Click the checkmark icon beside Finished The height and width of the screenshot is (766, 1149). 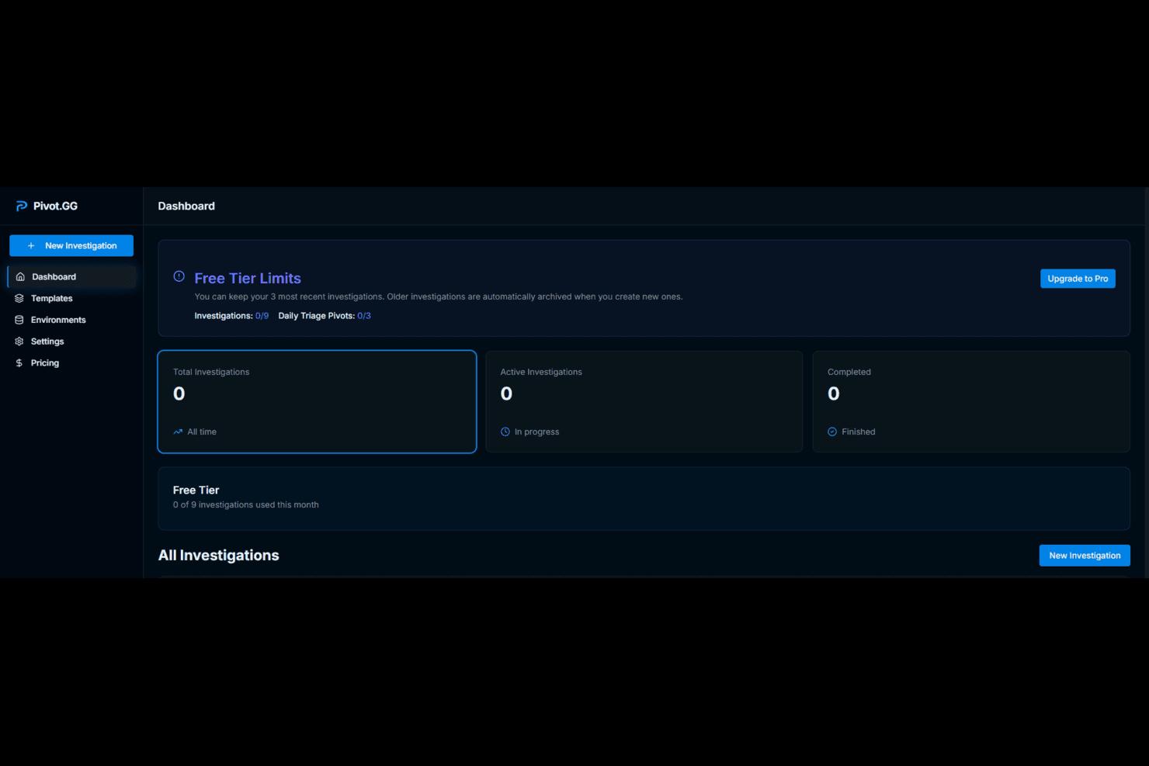click(832, 432)
